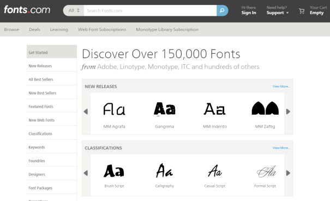Open the MM Indento font sample

pyautogui.click(x=215, y=109)
